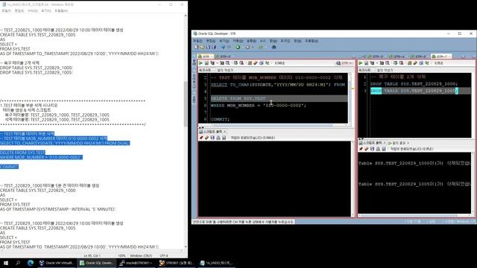Click green Back navigation button
The image size is (477, 268).
pos(238,47)
